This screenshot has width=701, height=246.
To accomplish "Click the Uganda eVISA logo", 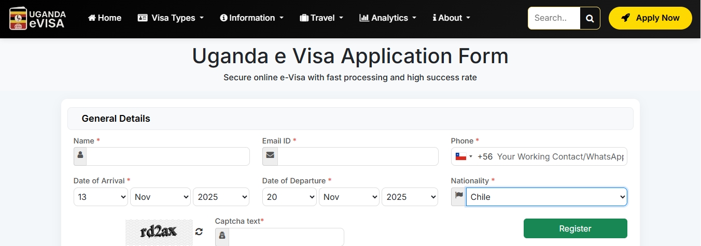I will click(x=37, y=18).
